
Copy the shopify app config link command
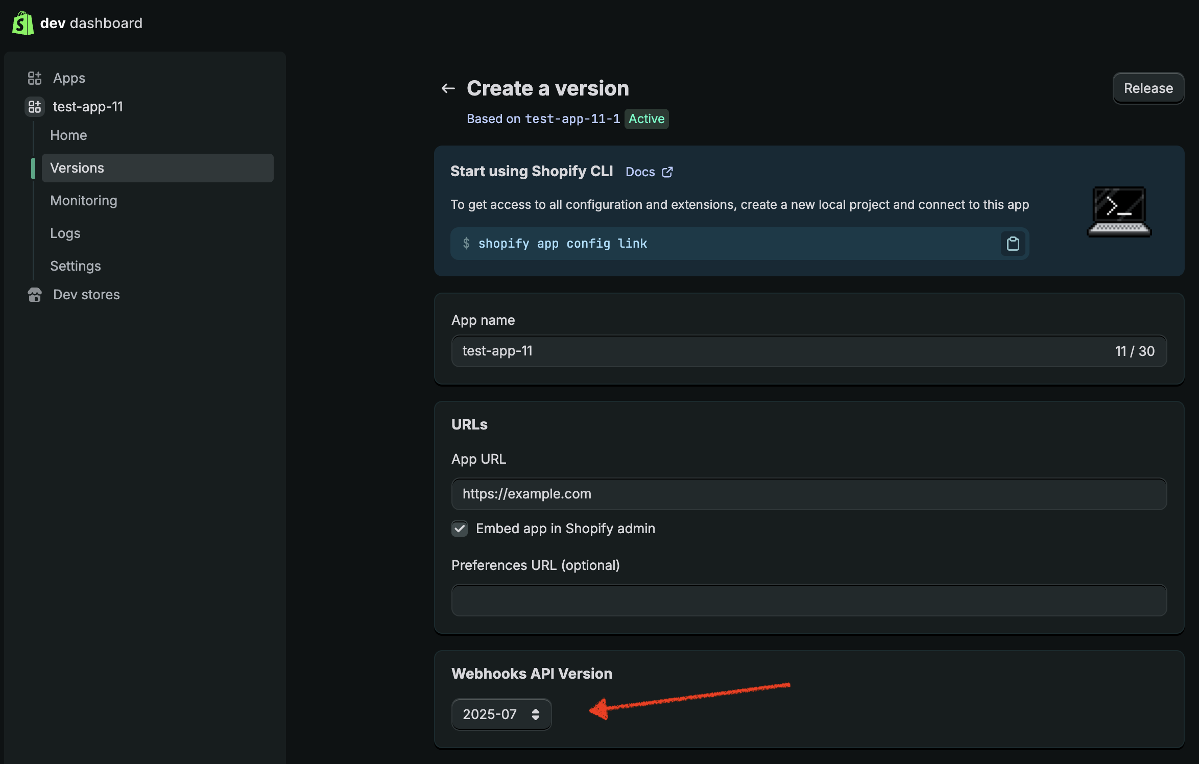(1013, 244)
